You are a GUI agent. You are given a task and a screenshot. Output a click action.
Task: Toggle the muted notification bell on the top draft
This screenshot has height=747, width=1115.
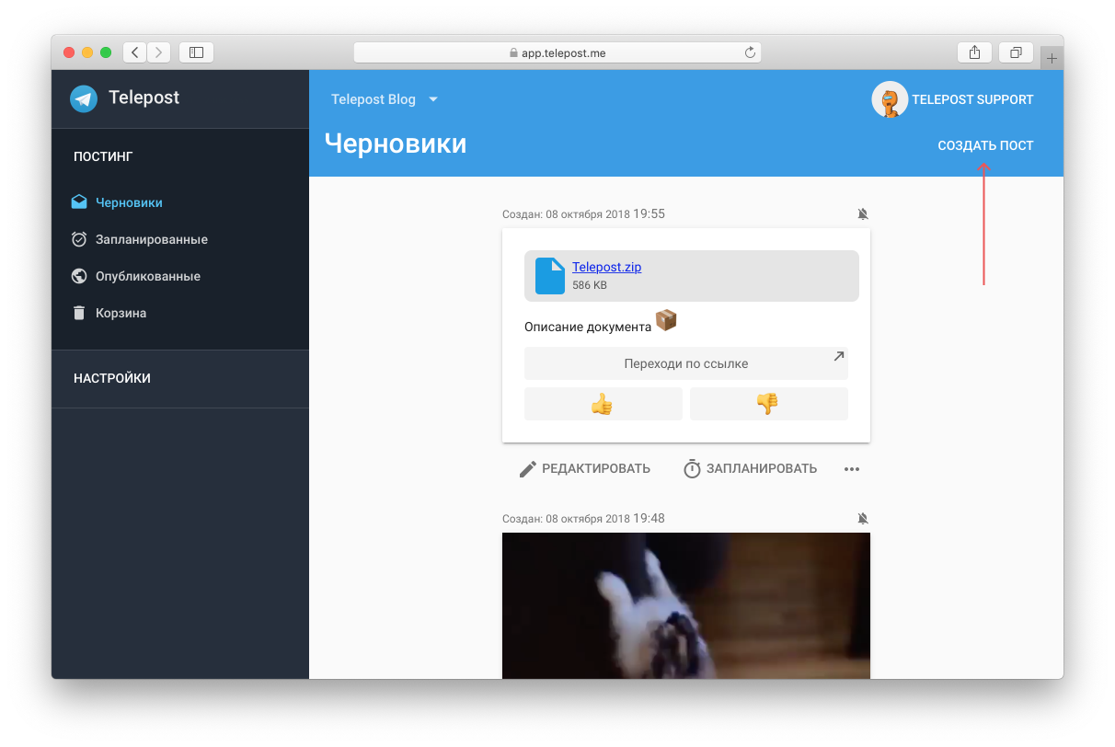(x=863, y=213)
